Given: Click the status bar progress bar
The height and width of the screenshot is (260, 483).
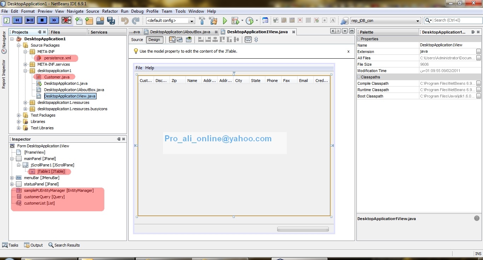Looking at the screenshot, I should click(x=303, y=229).
